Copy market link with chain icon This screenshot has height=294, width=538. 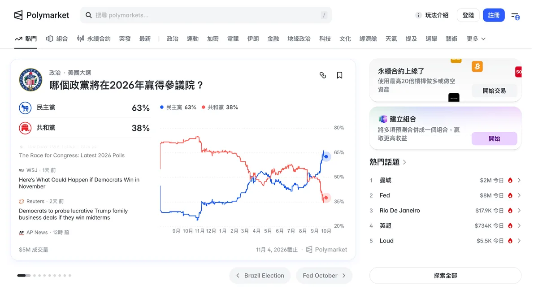(x=323, y=75)
